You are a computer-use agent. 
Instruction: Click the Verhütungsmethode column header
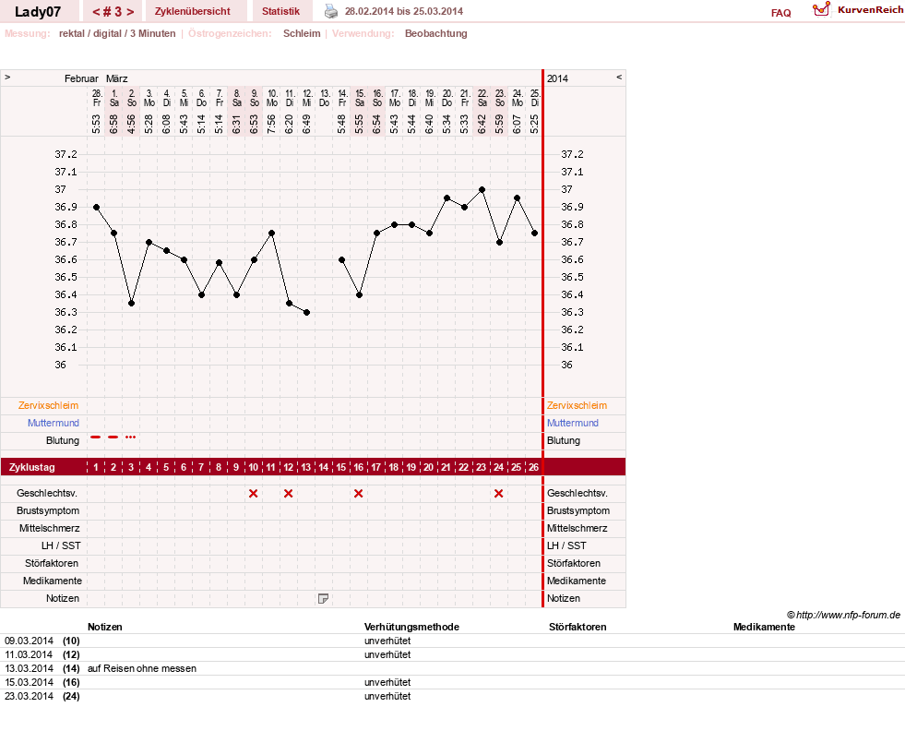tap(411, 627)
